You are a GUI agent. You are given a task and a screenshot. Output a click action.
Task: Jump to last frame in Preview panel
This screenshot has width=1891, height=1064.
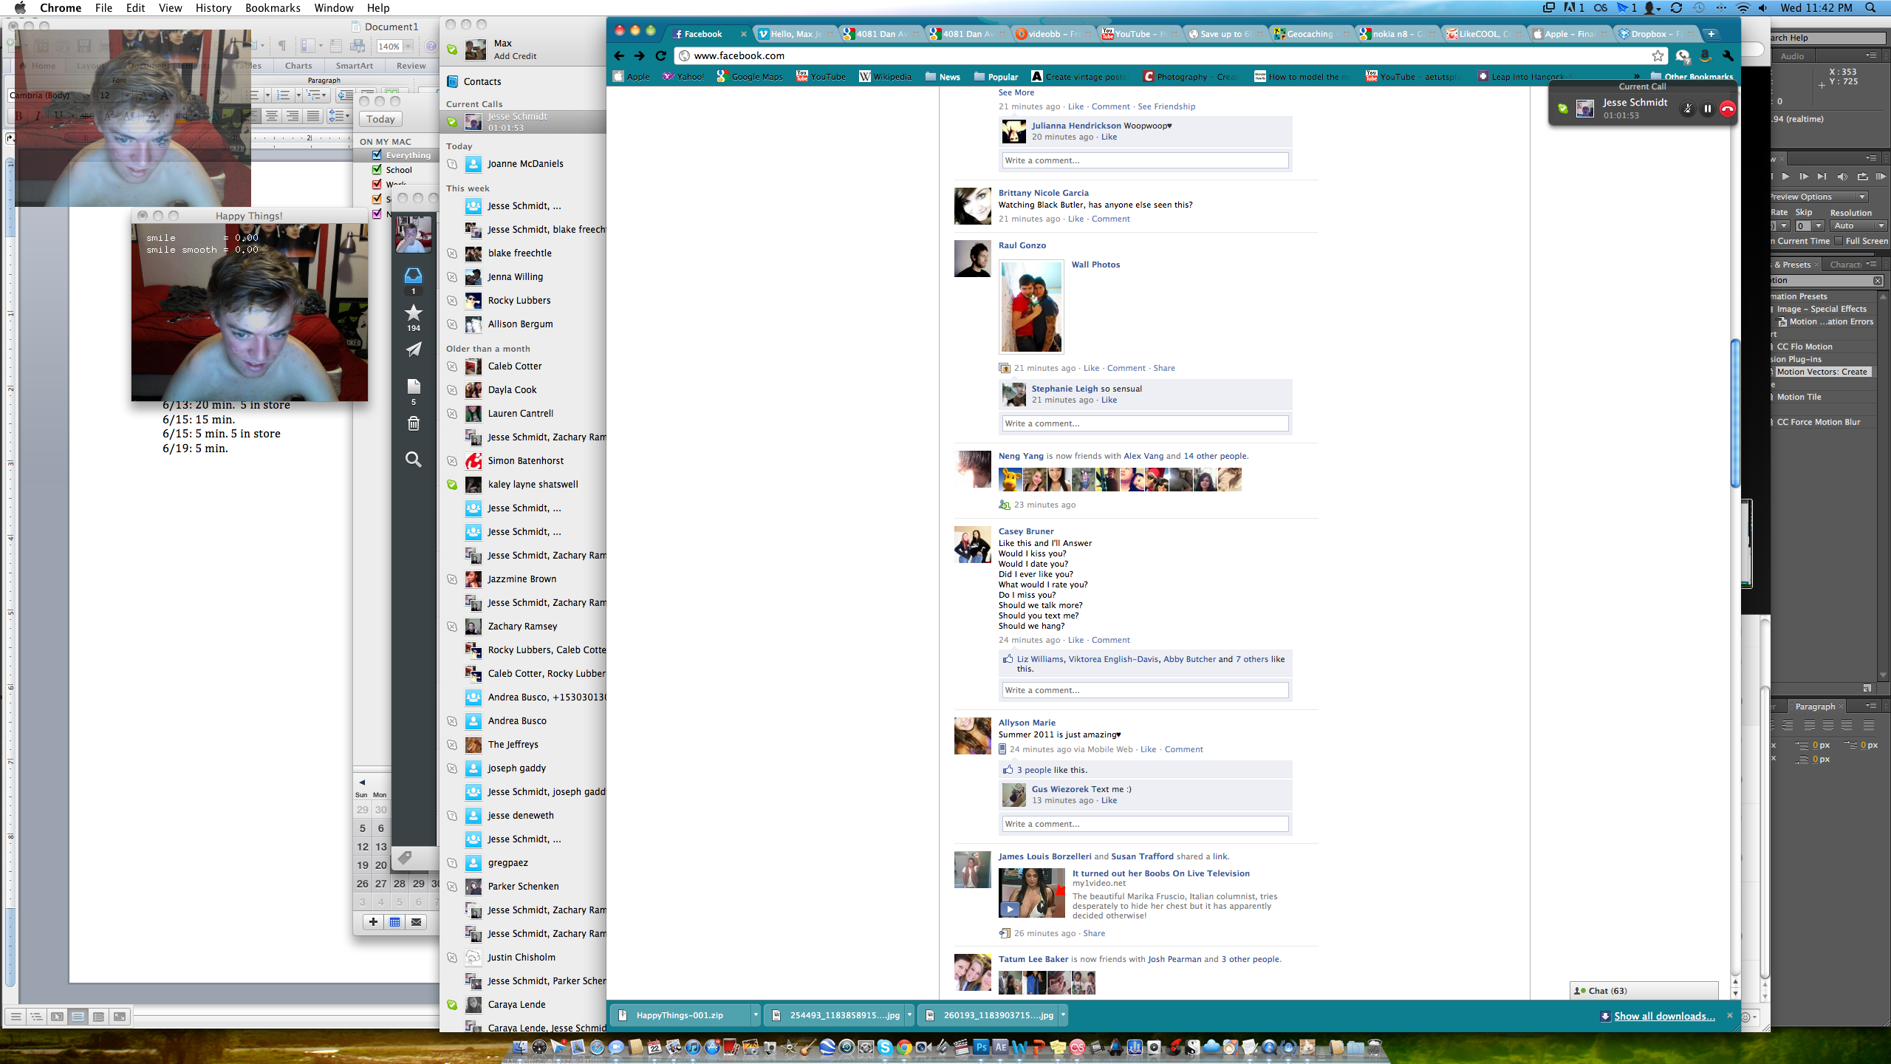tap(1822, 177)
